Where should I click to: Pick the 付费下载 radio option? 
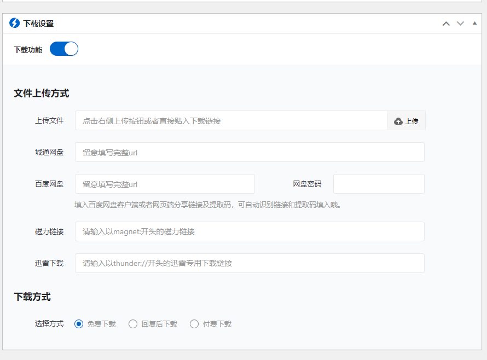point(194,324)
